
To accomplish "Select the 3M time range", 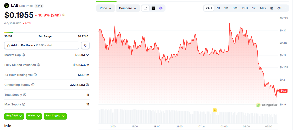I will click(235, 8).
